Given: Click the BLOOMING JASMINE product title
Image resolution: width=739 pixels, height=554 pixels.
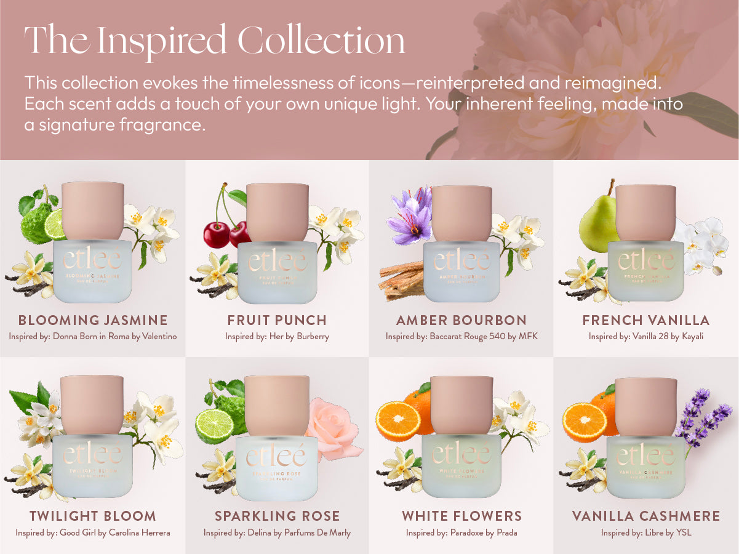Looking at the screenshot, I should click(x=93, y=320).
